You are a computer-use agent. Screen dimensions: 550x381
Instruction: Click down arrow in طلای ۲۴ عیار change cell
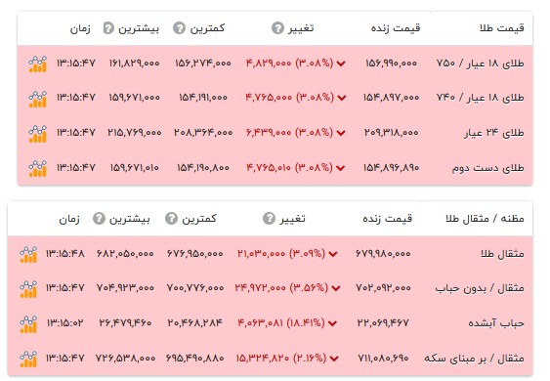click(341, 133)
